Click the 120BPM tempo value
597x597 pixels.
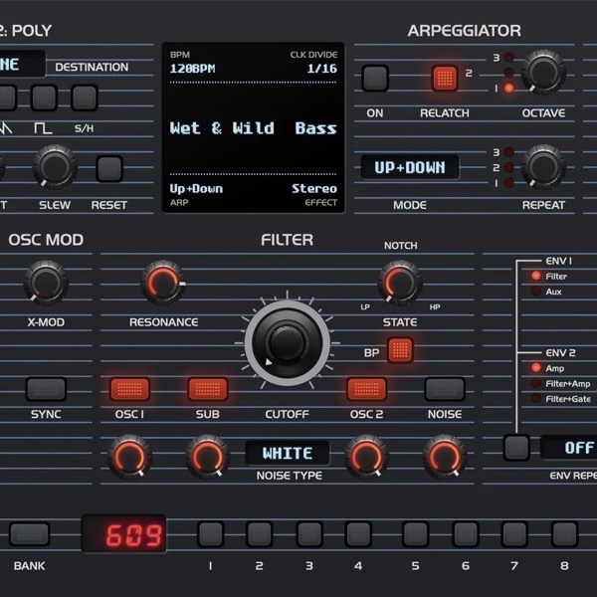tap(193, 69)
